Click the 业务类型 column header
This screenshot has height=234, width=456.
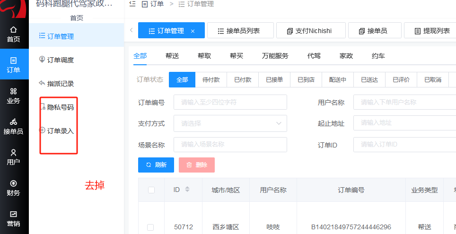coord(425,190)
